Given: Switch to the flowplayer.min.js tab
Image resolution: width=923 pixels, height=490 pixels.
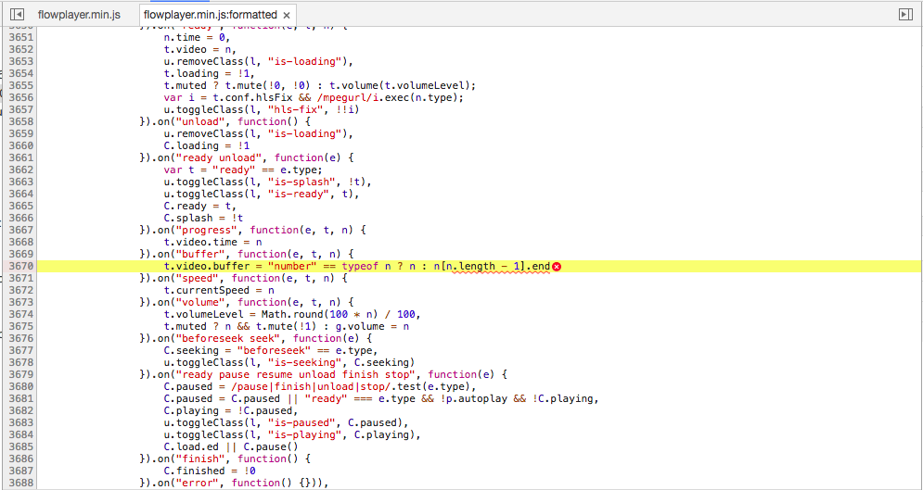Looking at the screenshot, I should [79, 15].
